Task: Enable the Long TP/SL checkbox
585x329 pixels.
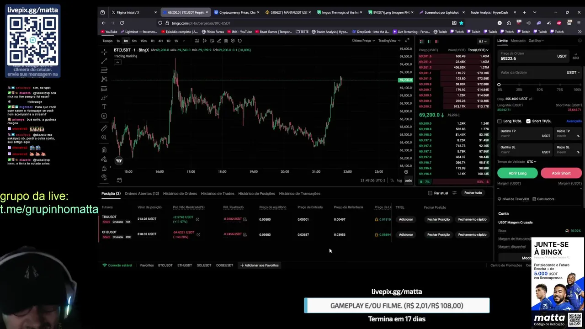Action: point(500,121)
